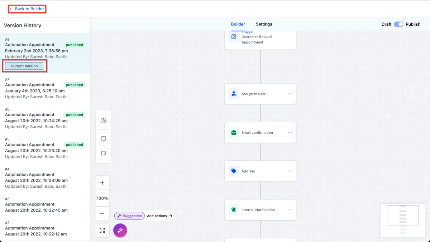Fit workflow to screen icon
Image resolution: width=430 pixels, height=242 pixels.
(102, 231)
